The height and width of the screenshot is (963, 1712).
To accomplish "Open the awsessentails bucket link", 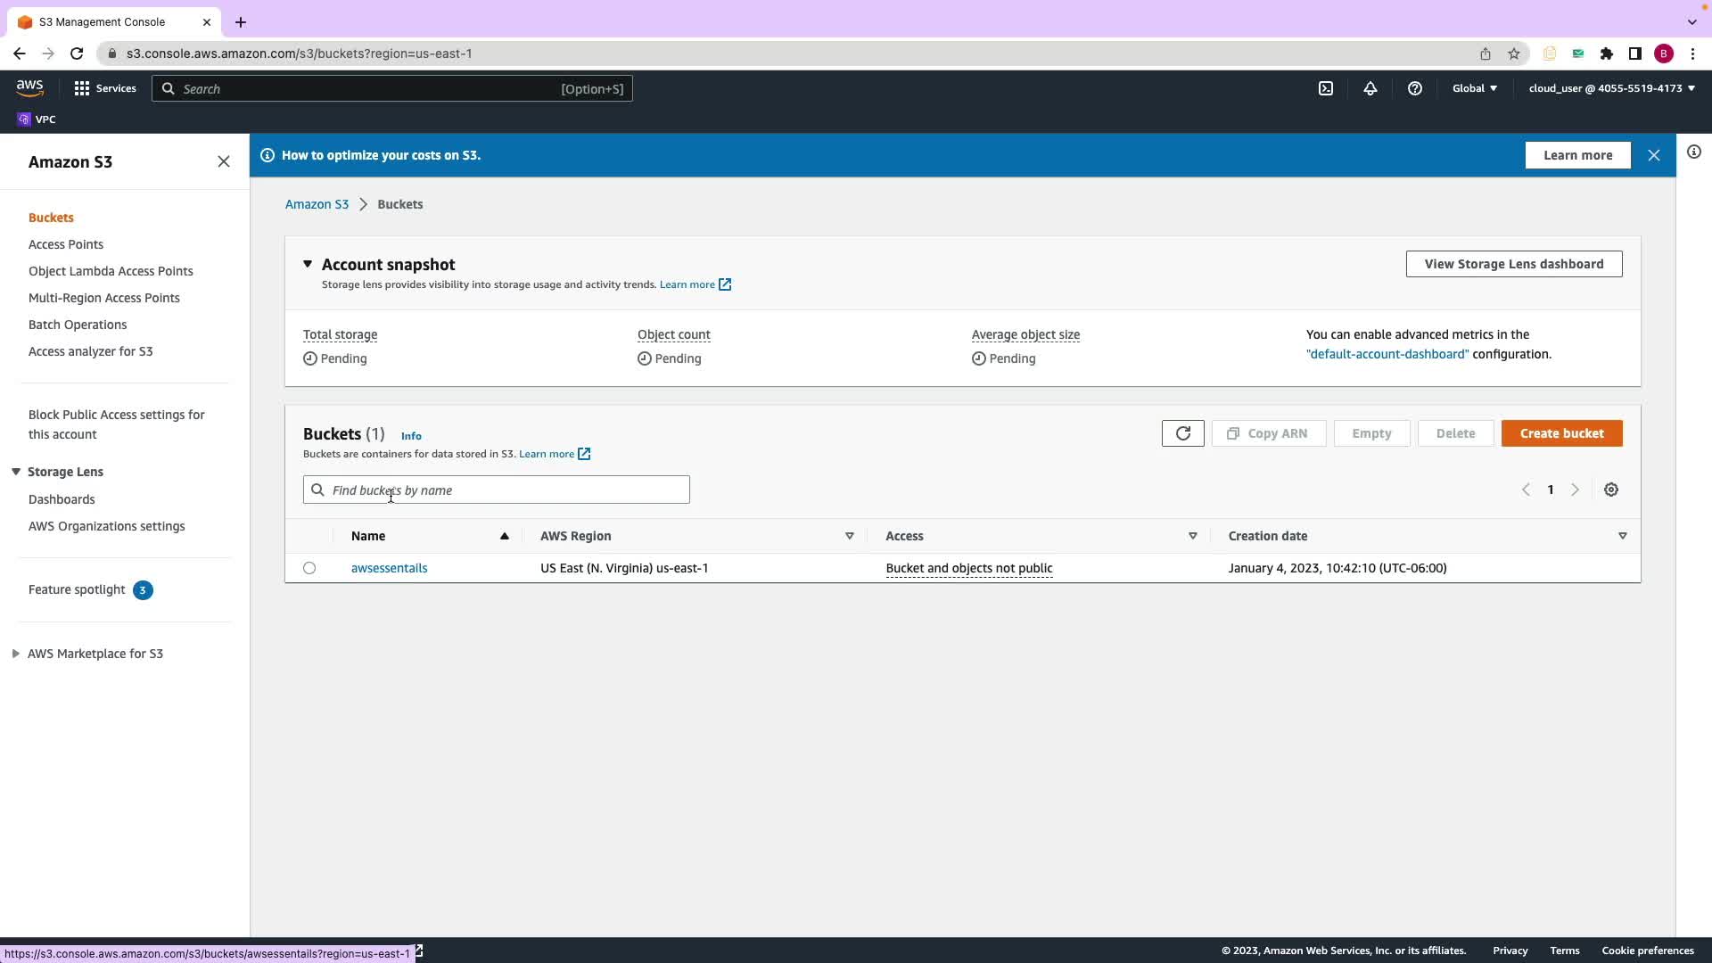I will [389, 568].
